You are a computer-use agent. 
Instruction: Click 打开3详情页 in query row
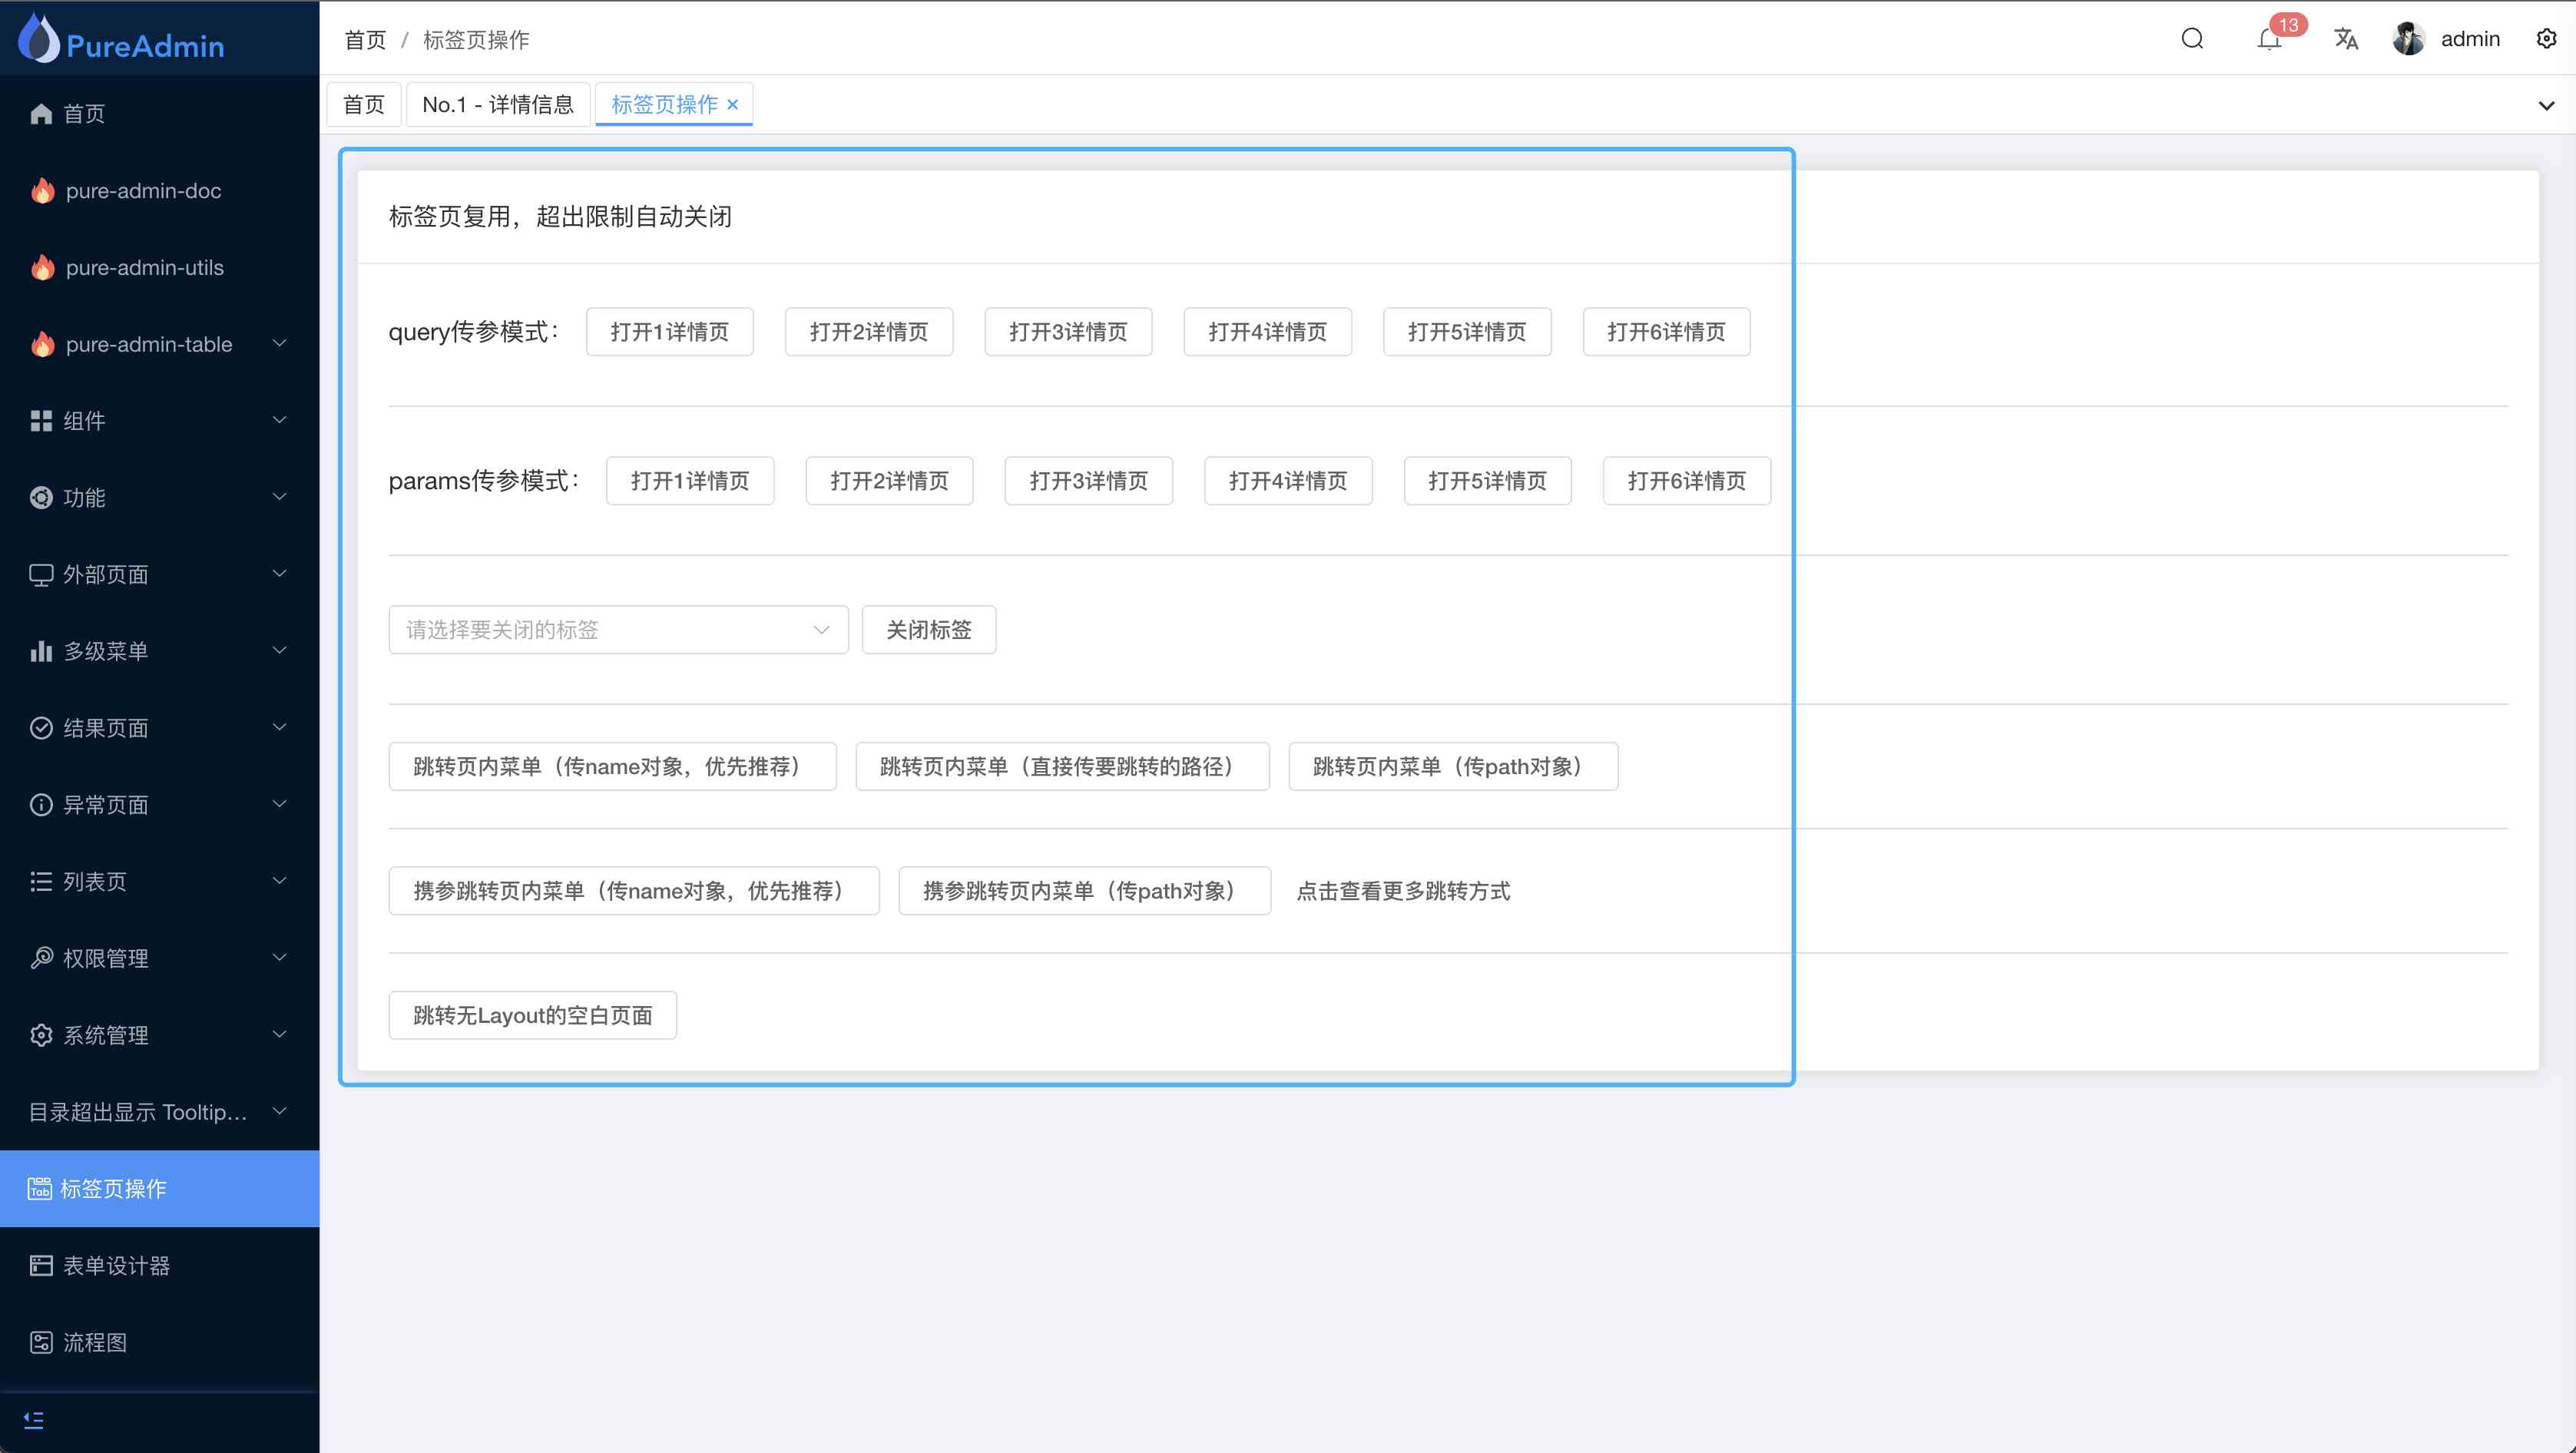(1068, 332)
